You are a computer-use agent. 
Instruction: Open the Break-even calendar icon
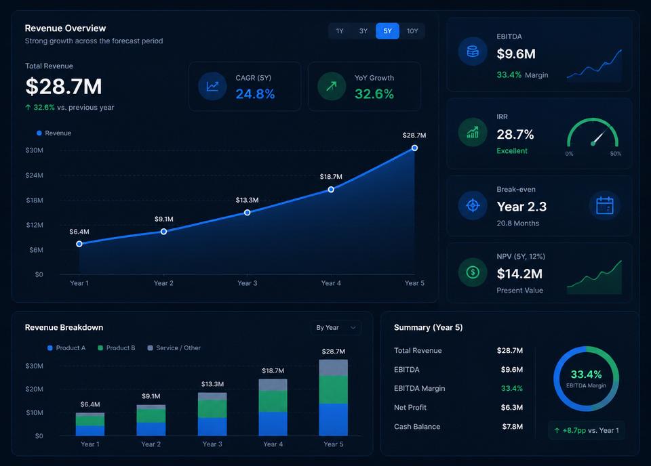604,205
